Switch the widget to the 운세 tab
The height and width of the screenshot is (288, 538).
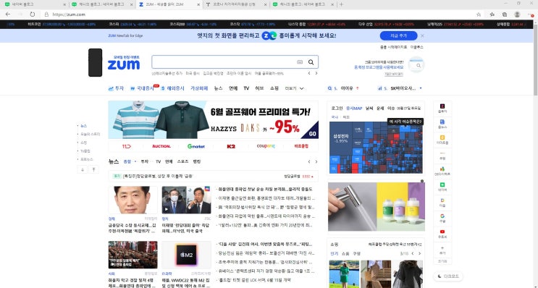coord(380,108)
